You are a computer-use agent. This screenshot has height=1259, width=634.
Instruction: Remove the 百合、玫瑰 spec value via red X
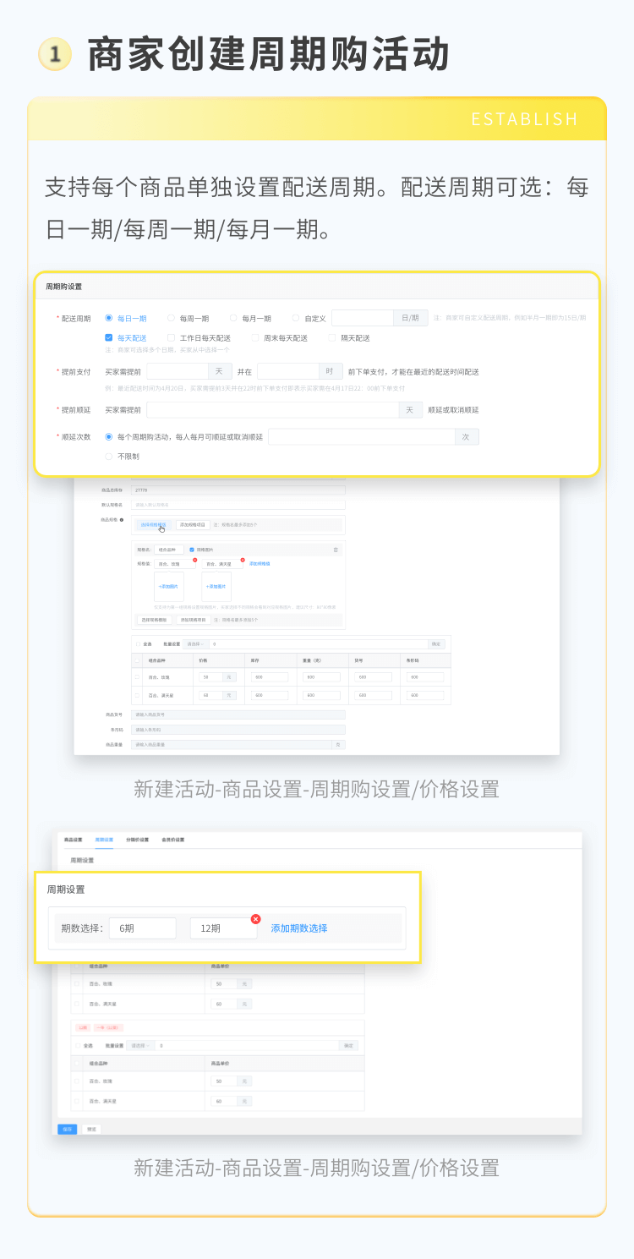pyautogui.click(x=194, y=560)
